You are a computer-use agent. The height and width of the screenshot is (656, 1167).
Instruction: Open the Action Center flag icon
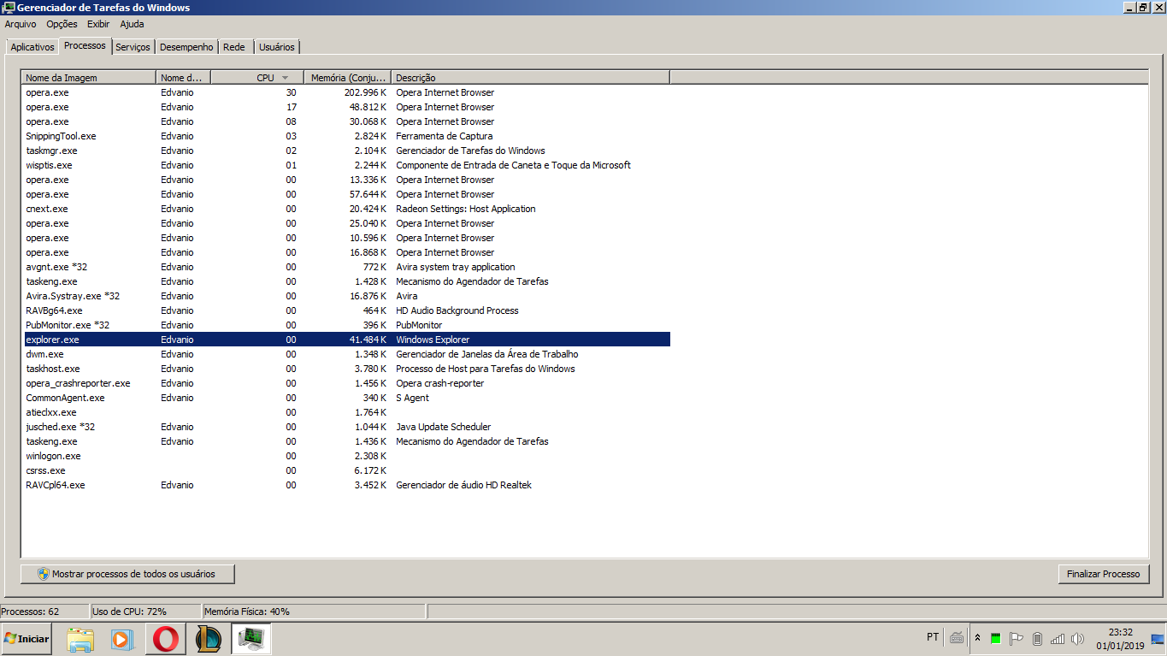pos(1017,638)
